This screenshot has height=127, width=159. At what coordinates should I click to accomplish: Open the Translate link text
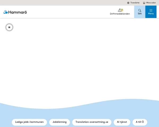tap(135, 3)
